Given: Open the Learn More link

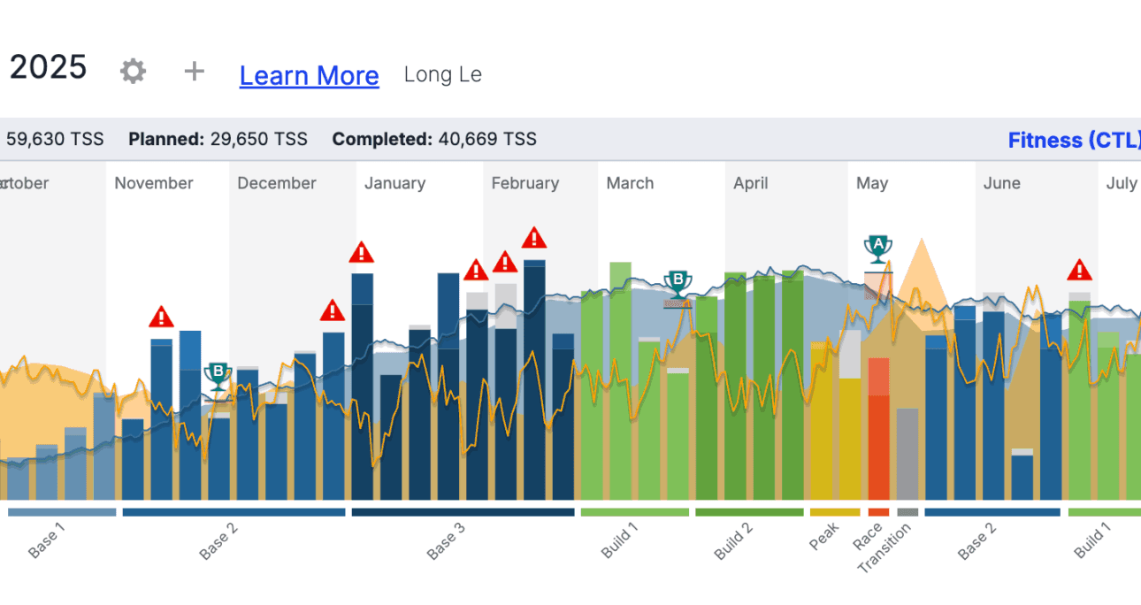Looking at the screenshot, I should (x=309, y=75).
